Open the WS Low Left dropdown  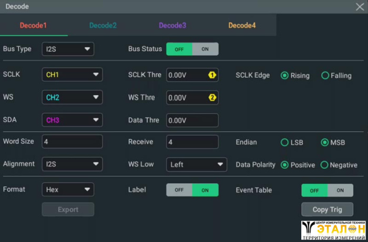[x=197, y=165]
